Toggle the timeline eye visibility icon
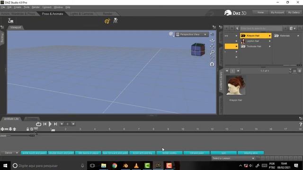This screenshot has width=303, height=170. tap(32, 129)
